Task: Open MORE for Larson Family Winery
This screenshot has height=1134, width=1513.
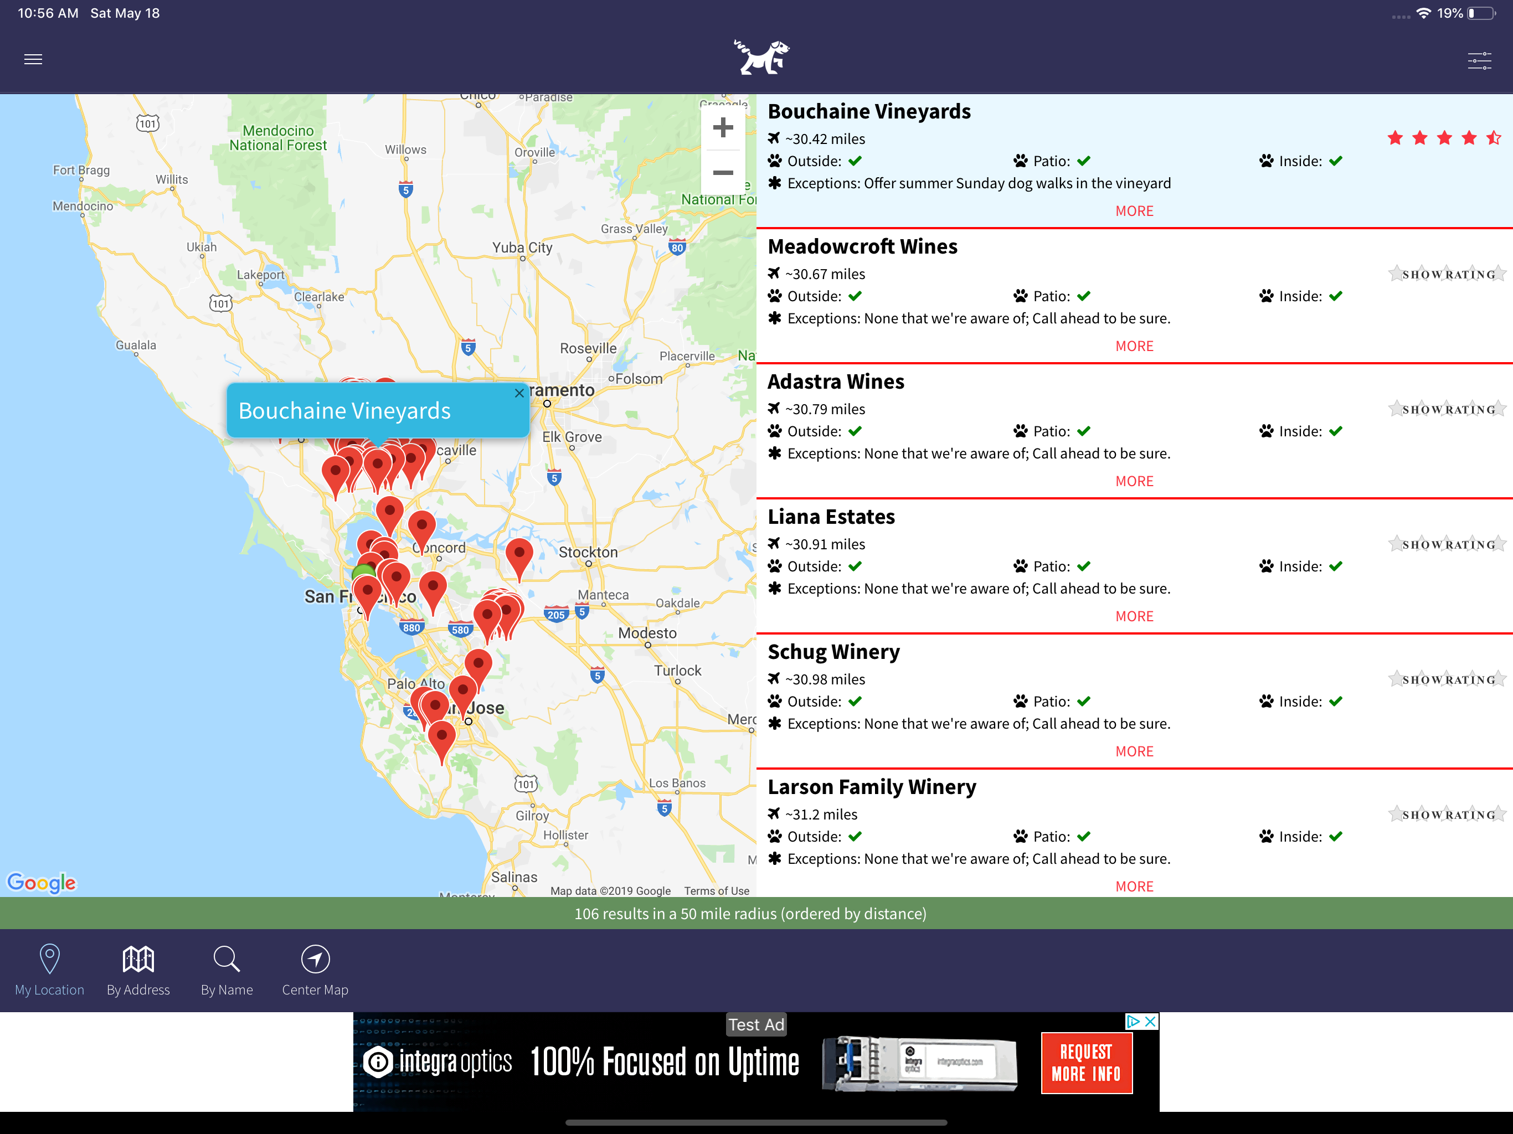Action: coord(1134,886)
